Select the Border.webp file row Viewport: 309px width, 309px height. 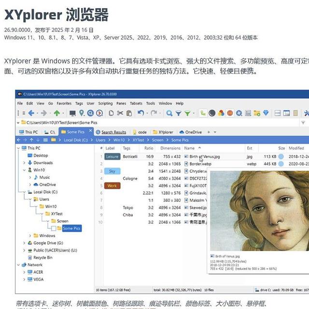click(x=200, y=164)
